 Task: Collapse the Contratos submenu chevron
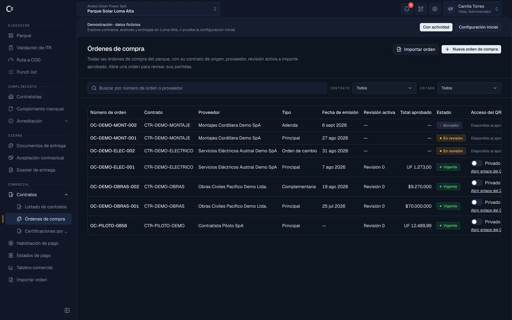tap(66, 195)
